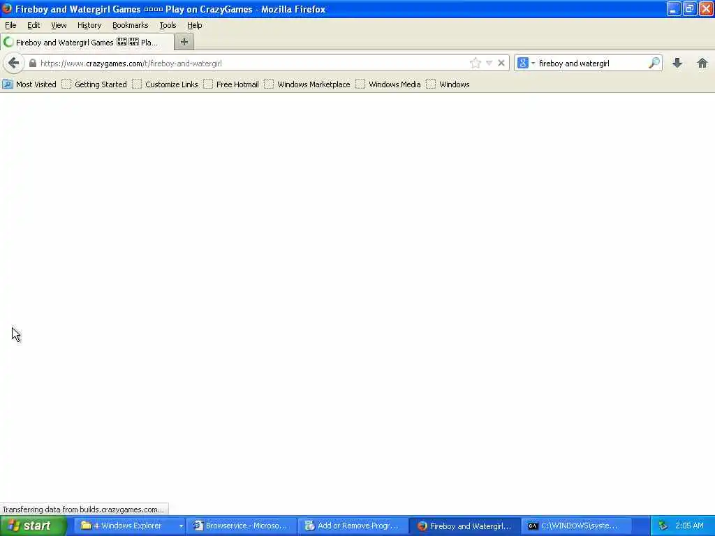The height and width of the screenshot is (536, 715).
Task: Open a new tab with plus button
Action: click(x=184, y=42)
